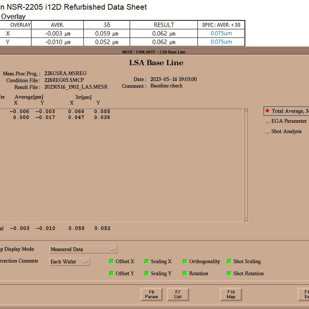This screenshot has width=309, height=309.
Task: Turn off the Shot Scaling correction
Action: pyautogui.click(x=229, y=261)
